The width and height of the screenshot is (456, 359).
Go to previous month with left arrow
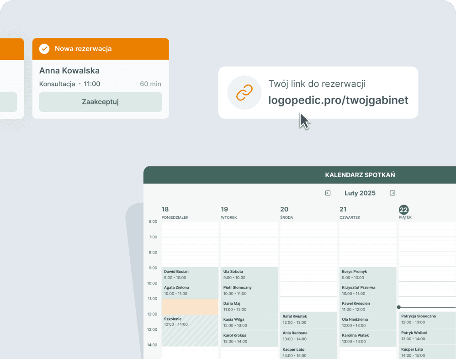tap(328, 193)
